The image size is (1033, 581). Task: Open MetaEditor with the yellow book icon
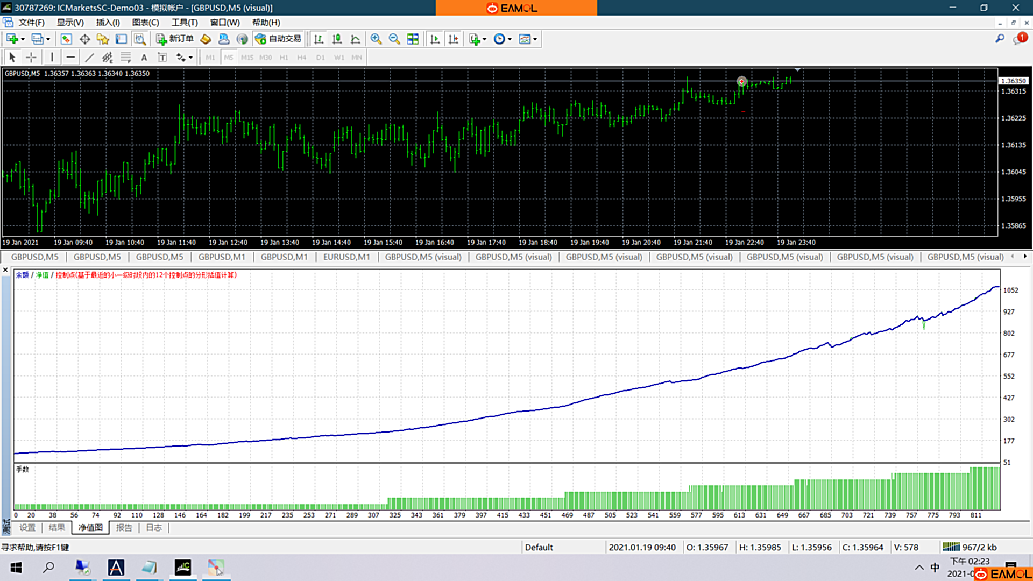pos(206,39)
